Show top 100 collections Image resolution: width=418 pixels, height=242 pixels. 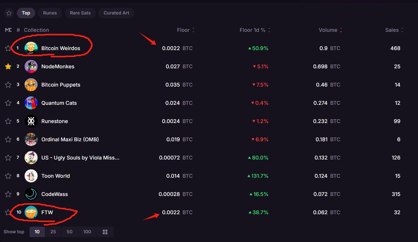[x=87, y=232]
